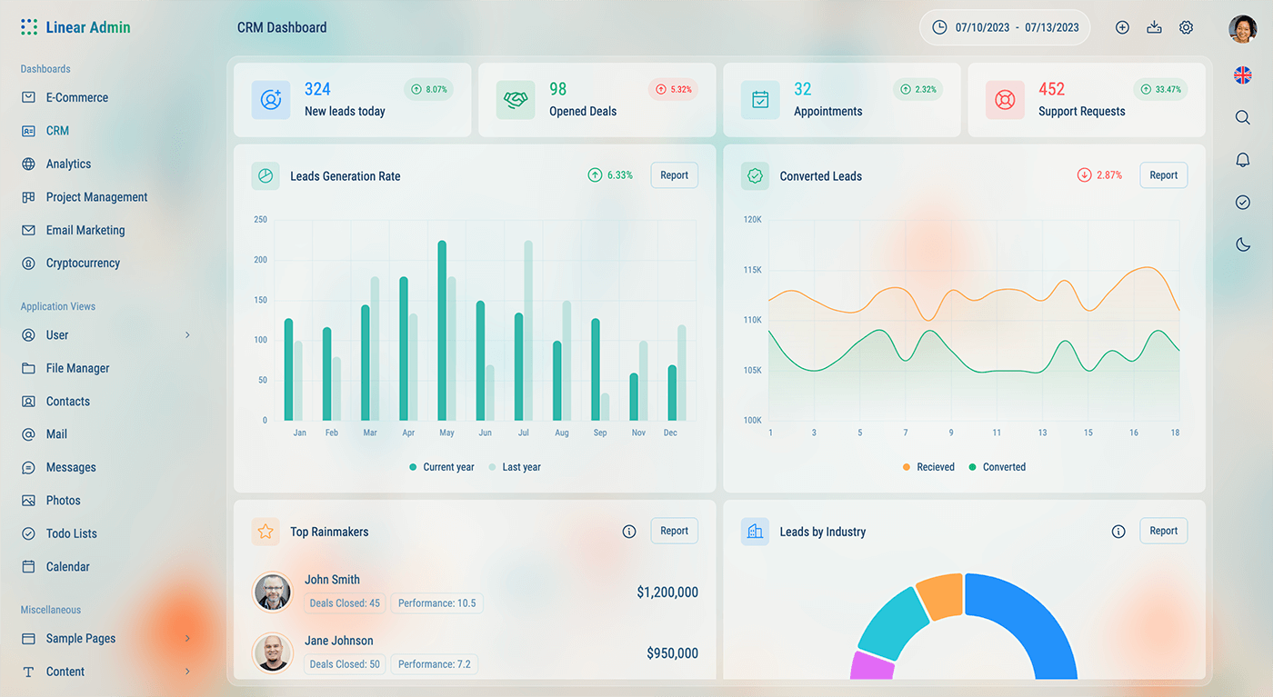Viewport: 1273px width, 697px height.
Task: Click the New leads today user icon
Action: pyautogui.click(x=271, y=100)
